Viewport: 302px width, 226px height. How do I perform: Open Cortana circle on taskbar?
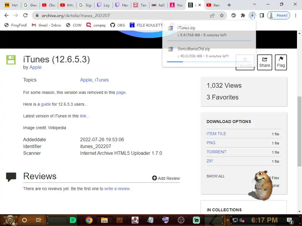[24, 220]
